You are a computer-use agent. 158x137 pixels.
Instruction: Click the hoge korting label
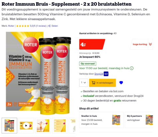tap(140, 44)
